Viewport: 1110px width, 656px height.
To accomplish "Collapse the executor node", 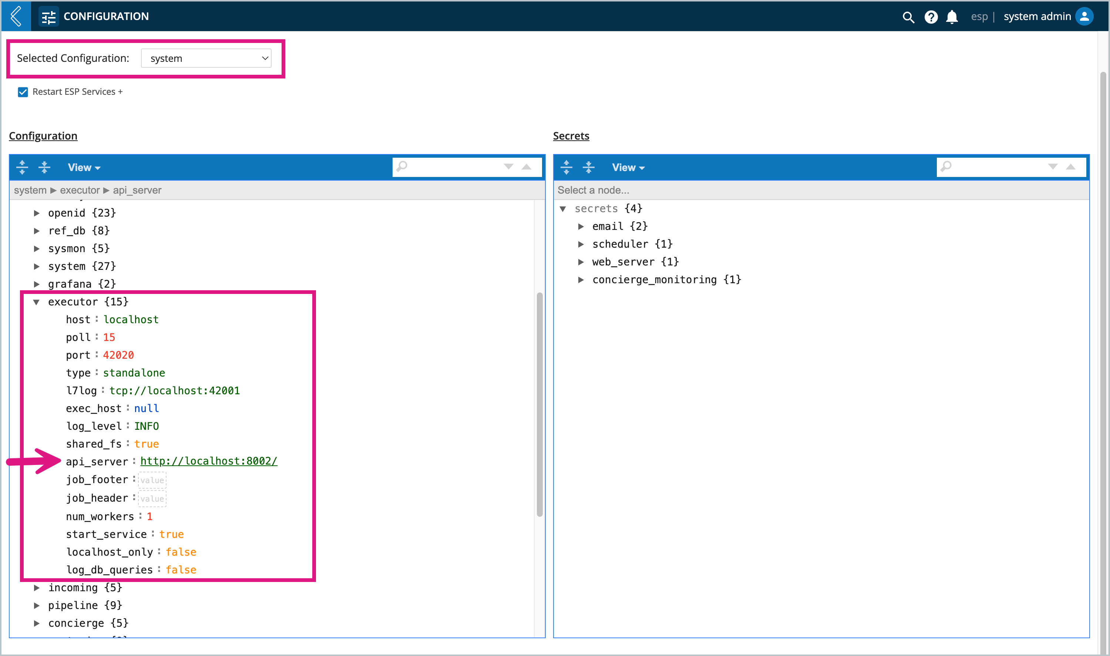I will (x=37, y=302).
